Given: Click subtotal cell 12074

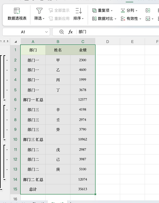Looking at the screenshot, I should point(83,179).
